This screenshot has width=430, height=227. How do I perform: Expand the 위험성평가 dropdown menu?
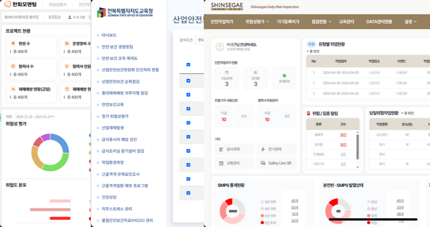point(257,21)
